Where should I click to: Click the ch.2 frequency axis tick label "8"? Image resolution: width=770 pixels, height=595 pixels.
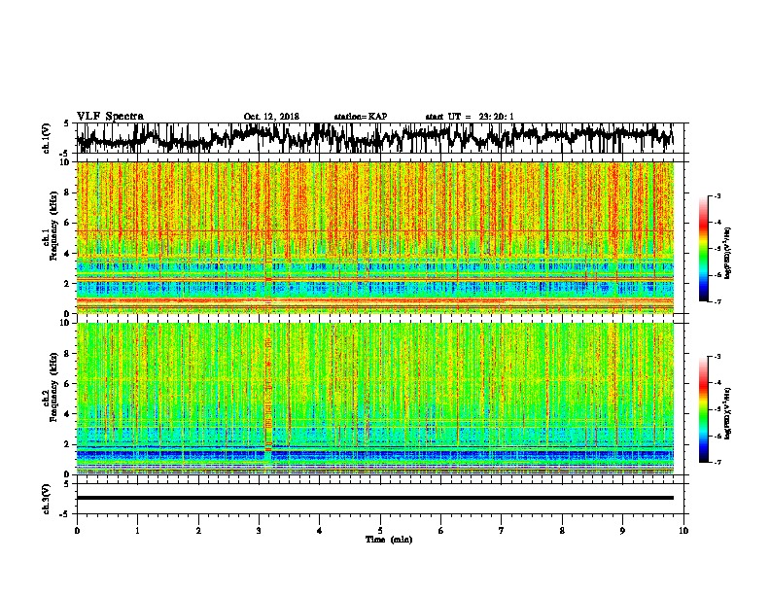pos(68,354)
